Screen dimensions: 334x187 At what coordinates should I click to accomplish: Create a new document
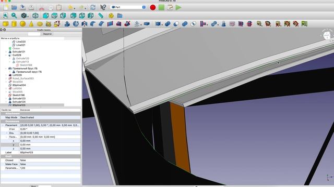coord(6,7)
